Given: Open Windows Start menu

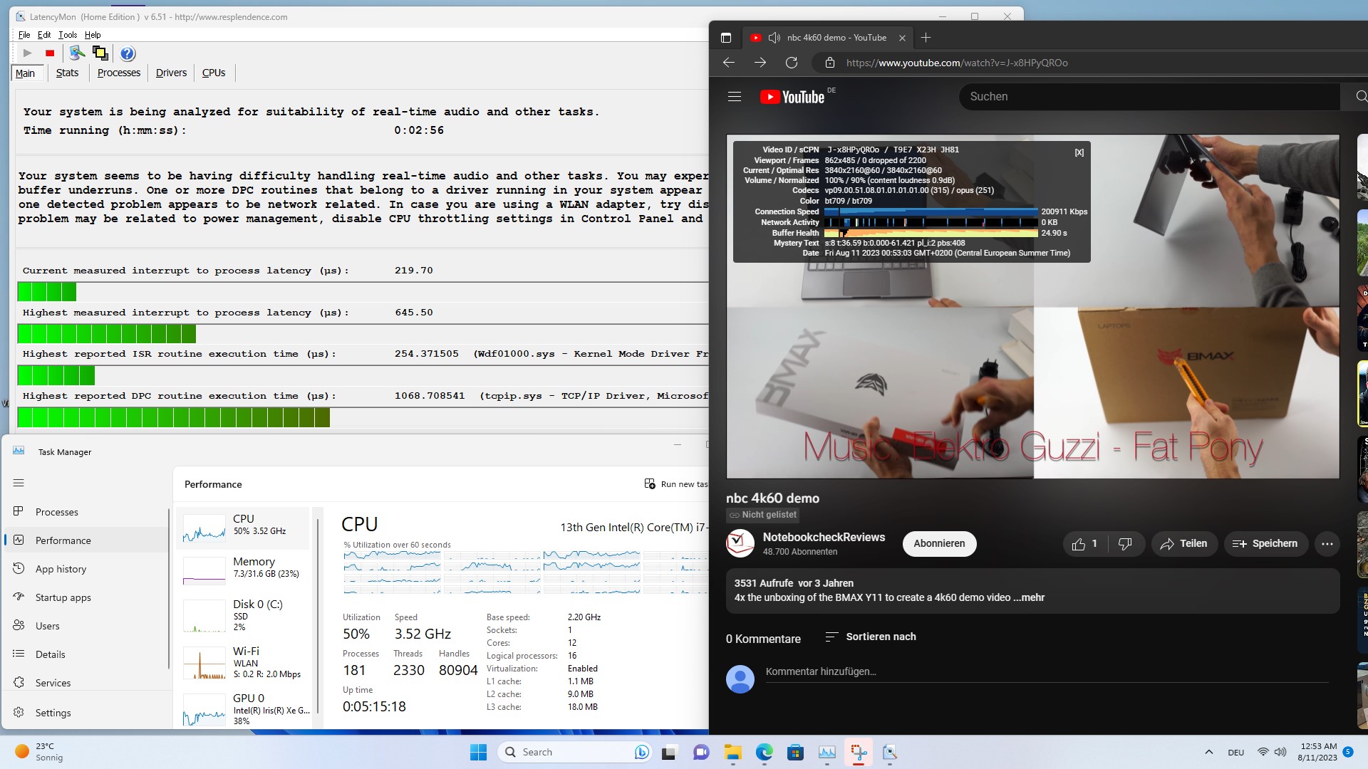Looking at the screenshot, I should [x=478, y=752].
